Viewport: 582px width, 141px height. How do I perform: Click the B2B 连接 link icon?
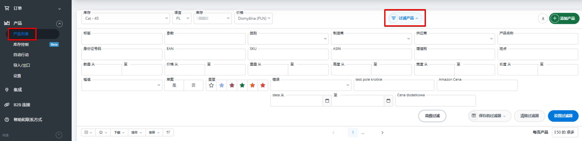(7, 105)
